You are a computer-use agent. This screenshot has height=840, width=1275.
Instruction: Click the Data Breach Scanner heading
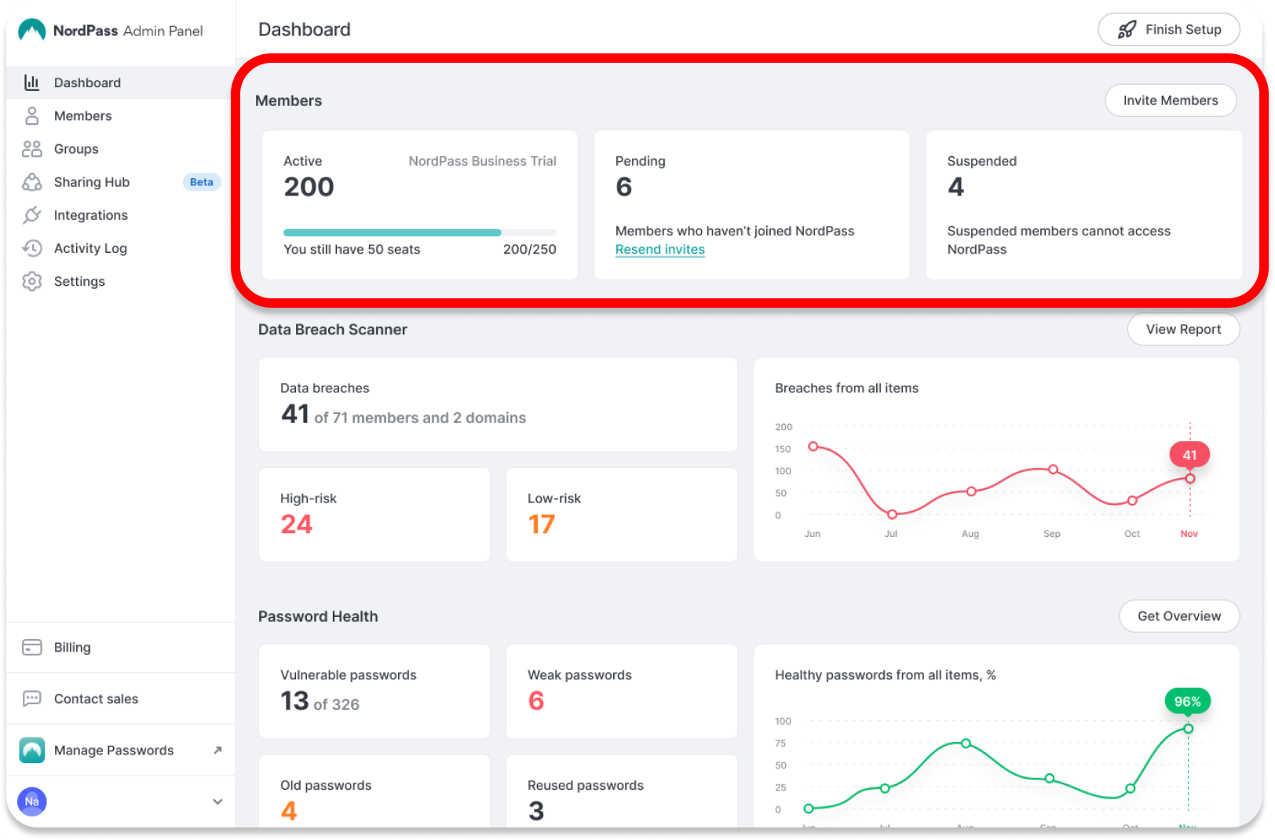coord(333,330)
